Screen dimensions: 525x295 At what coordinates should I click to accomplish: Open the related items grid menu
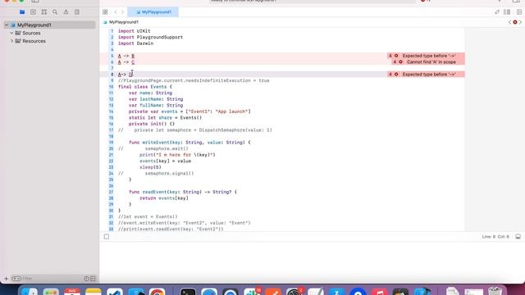point(105,12)
